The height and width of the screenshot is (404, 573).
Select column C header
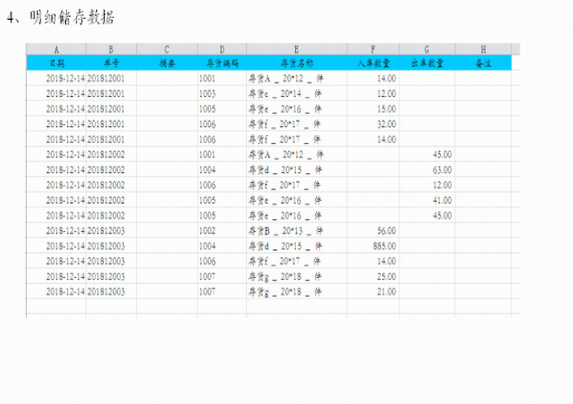click(x=167, y=49)
